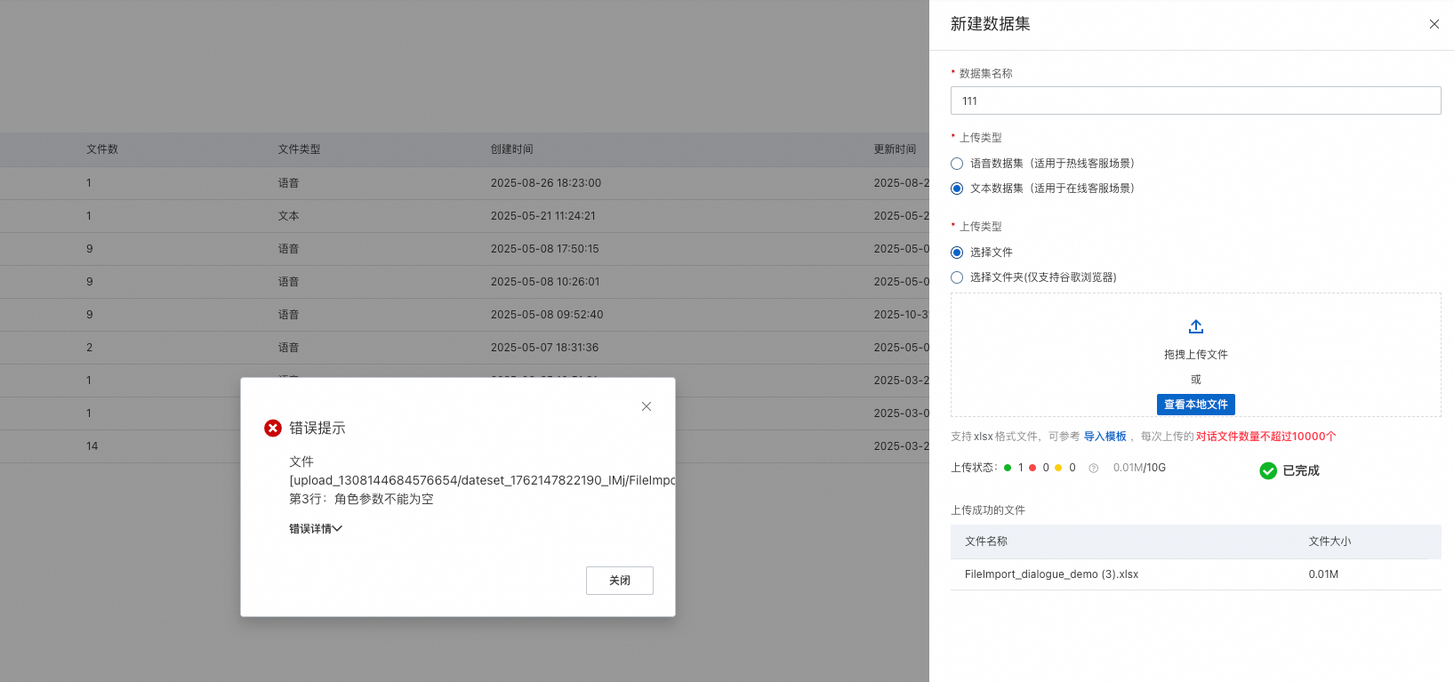Dismiss the 错误提示 dialog with the X icon
This screenshot has width=1454, height=682.
(x=647, y=406)
